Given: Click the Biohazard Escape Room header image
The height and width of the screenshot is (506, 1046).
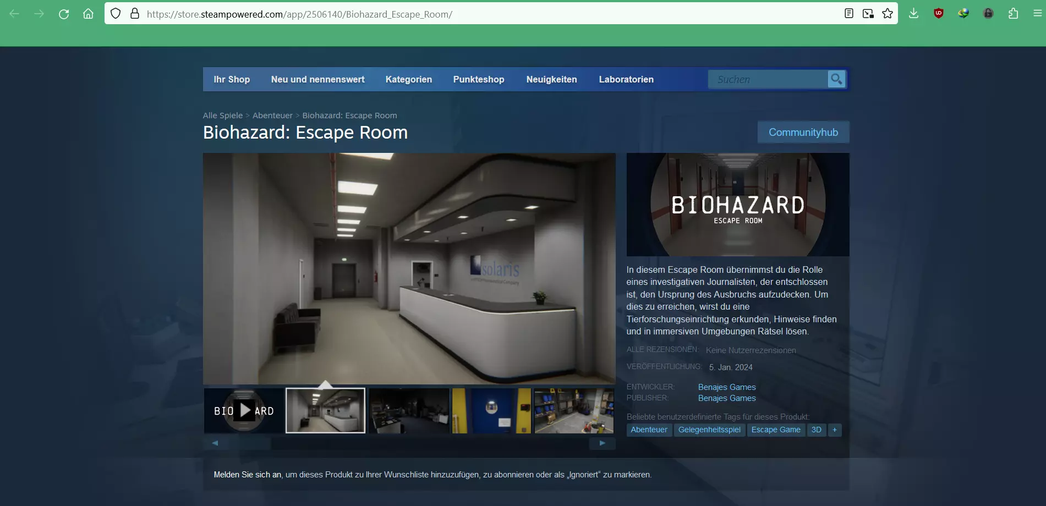Looking at the screenshot, I should click(x=738, y=205).
